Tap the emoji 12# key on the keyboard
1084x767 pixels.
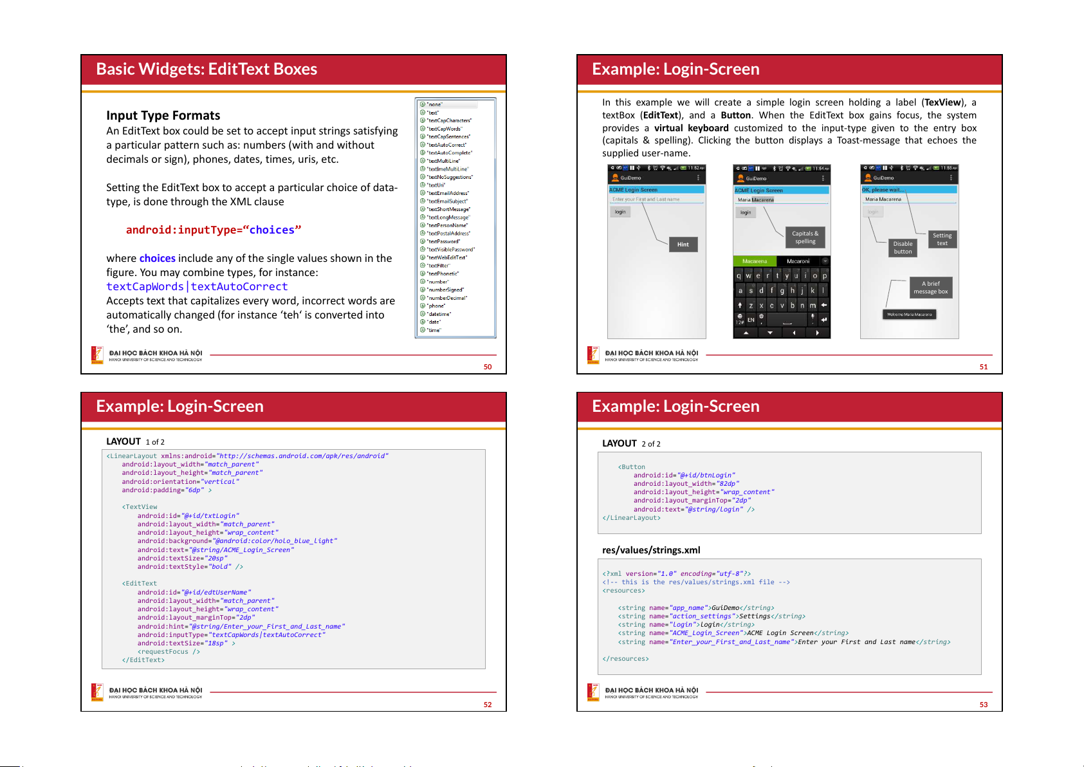[740, 319]
